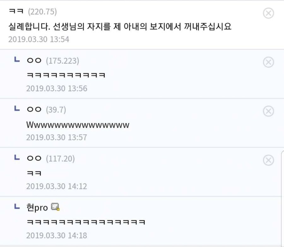Click the ㅇㅇ nickname with IP 117.20
Viewport: 284px width, 247px height.
coord(34,159)
